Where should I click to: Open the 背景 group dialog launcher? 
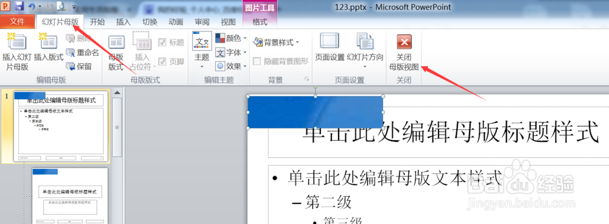pos(306,79)
